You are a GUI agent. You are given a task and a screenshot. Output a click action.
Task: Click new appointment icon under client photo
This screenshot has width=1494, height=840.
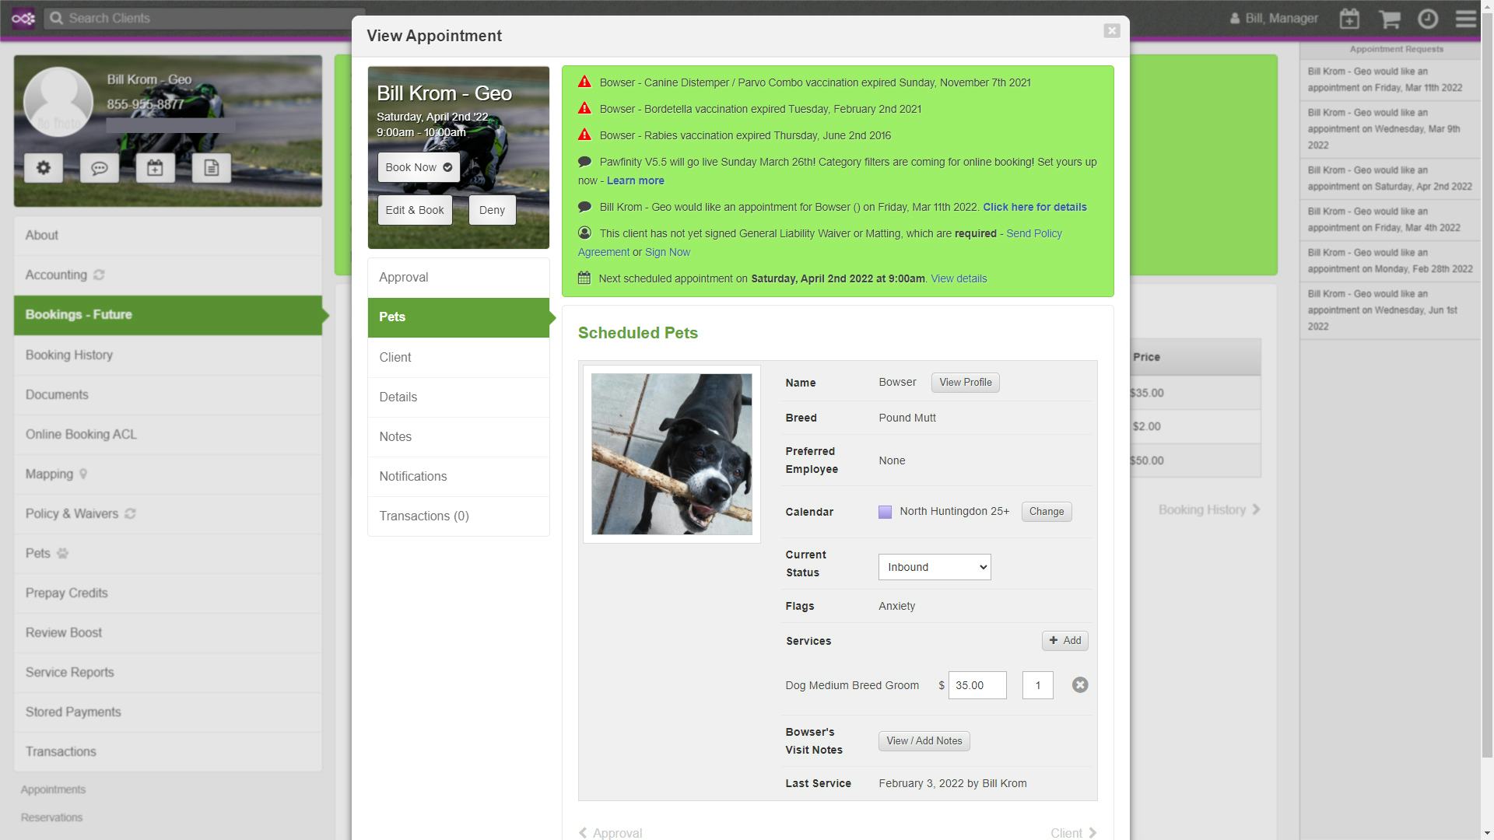click(156, 168)
